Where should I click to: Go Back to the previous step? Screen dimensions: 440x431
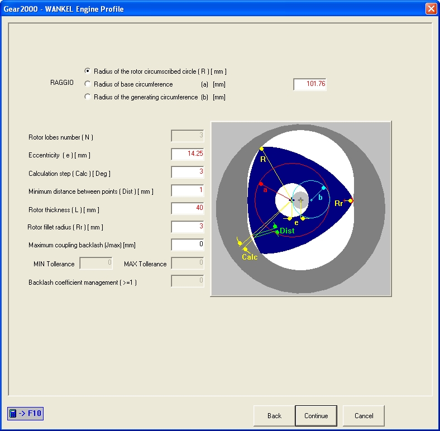274,415
